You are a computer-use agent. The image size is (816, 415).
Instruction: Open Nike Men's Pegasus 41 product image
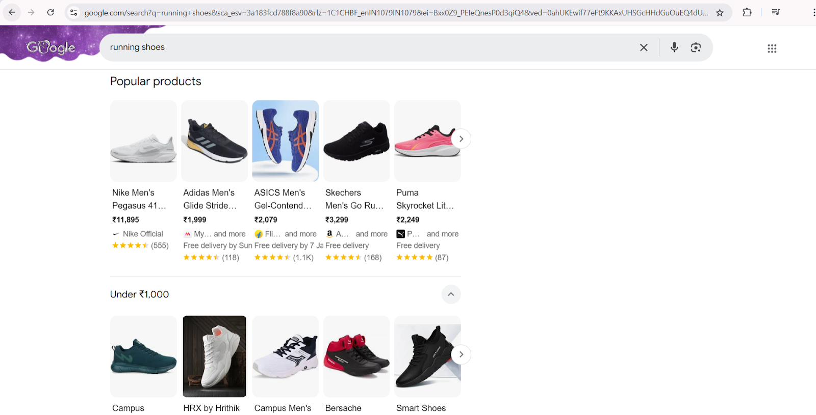[143, 141]
